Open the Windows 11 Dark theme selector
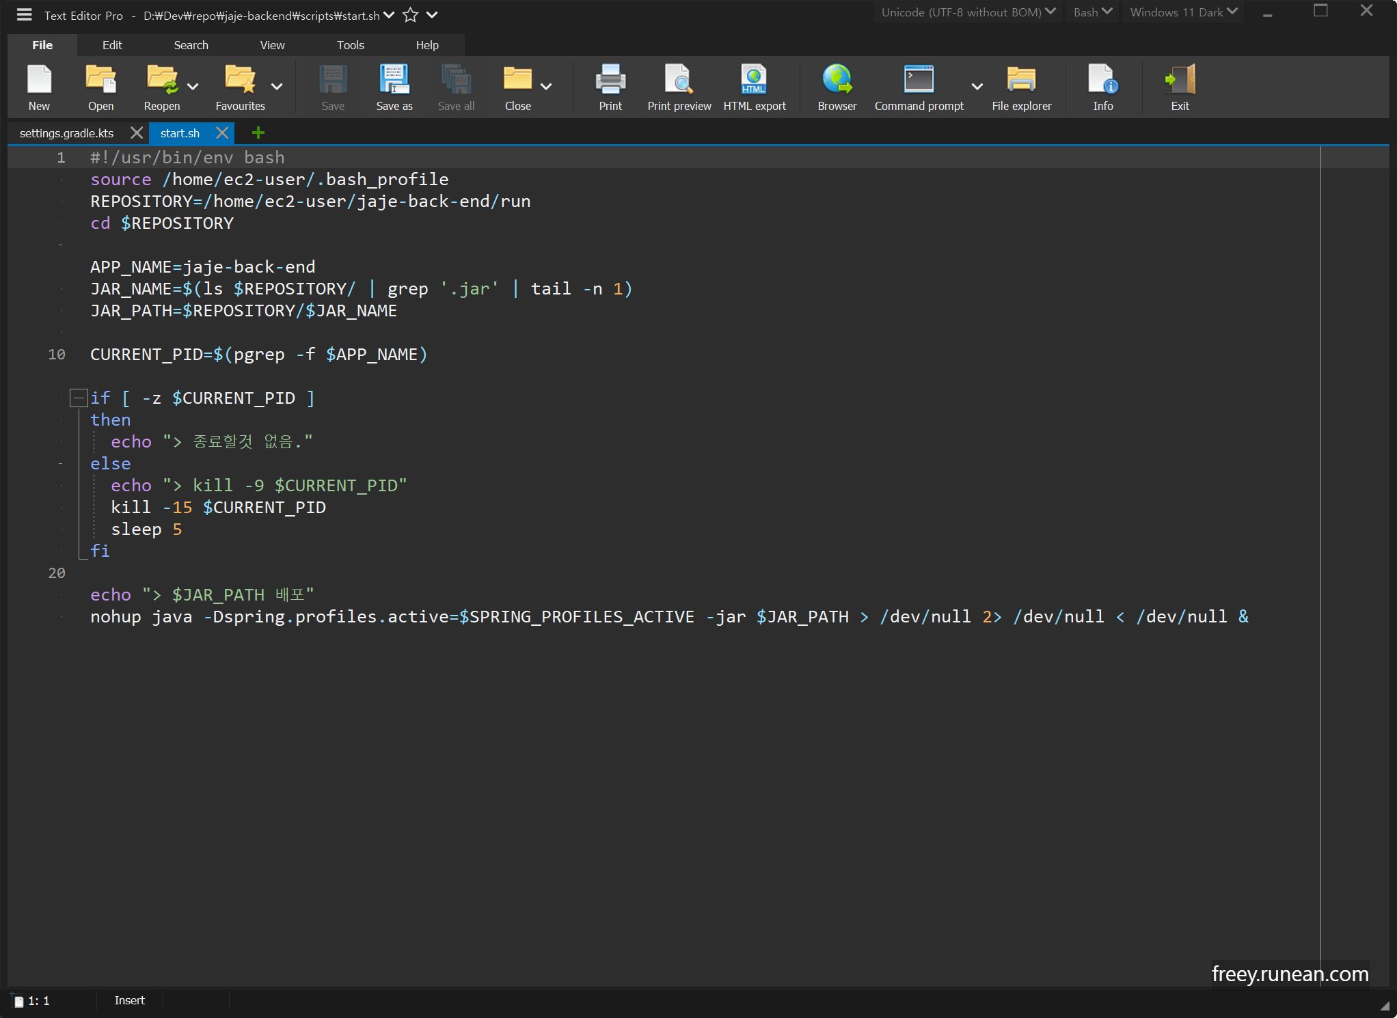 point(1182,12)
